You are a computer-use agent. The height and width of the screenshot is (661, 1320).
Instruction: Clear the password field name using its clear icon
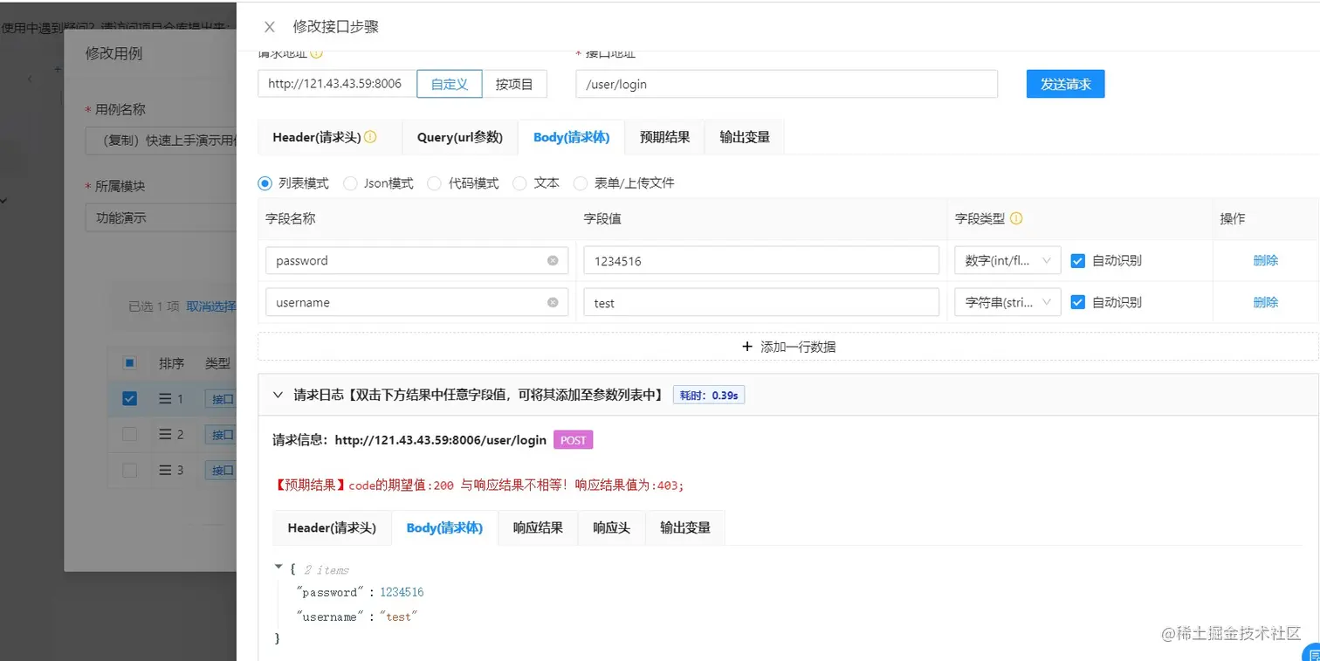point(553,260)
